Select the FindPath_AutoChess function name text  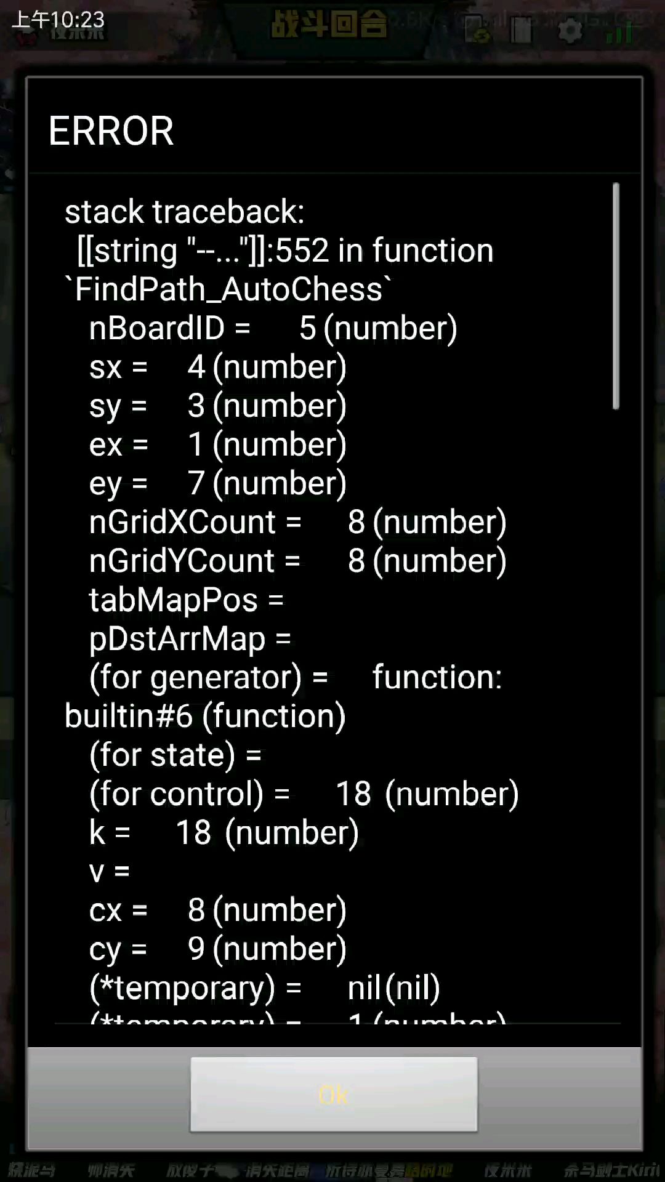pyautogui.click(x=228, y=289)
